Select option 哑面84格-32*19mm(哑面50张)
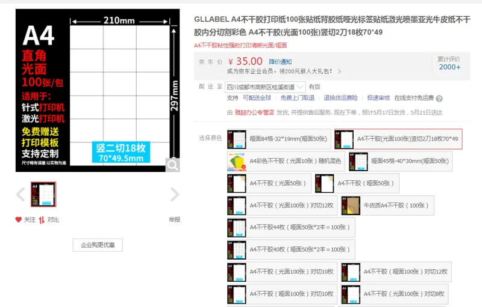482x307 pixels. 279,139
